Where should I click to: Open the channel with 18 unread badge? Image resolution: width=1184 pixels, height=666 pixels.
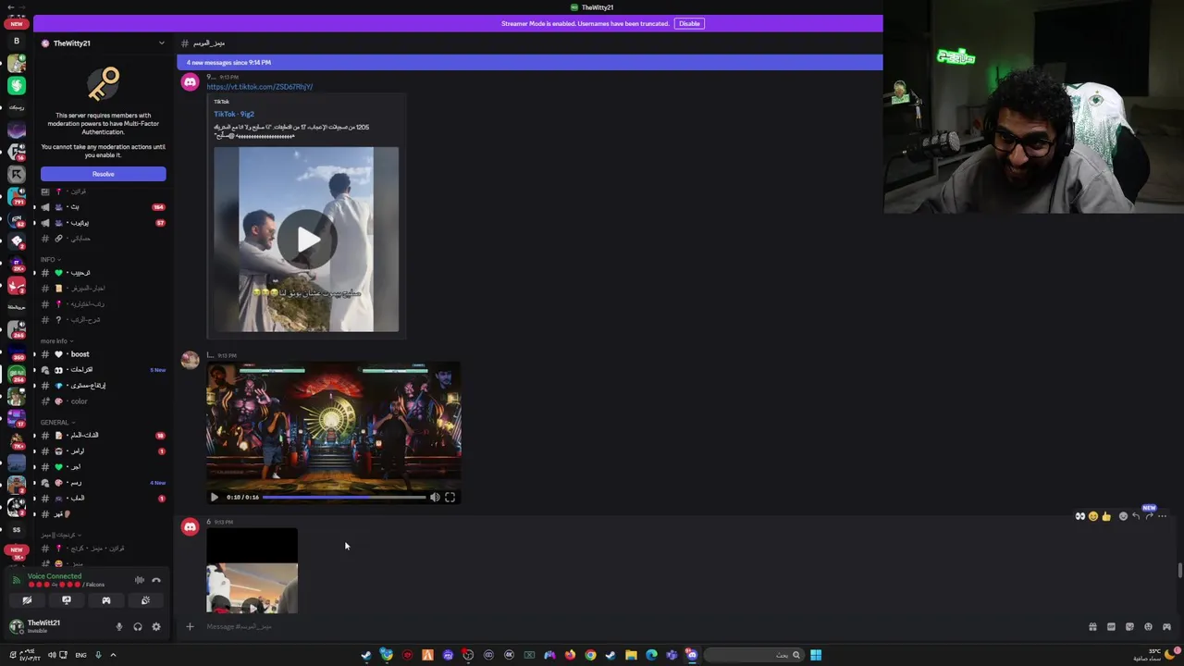(x=102, y=436)
